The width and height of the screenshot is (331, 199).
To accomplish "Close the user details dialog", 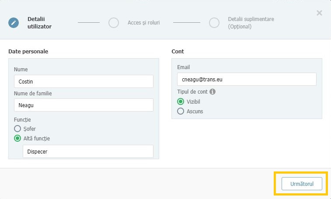I will coord(319,13).
